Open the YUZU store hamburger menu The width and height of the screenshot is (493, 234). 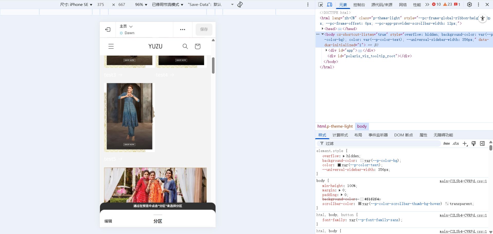point(111,46)
